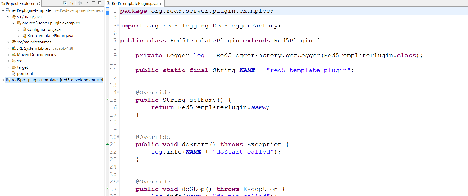Image resolution: width=468 pixels, height=196 pixels.
Task: Select the Project Explorer tab
Action: click(x=20, y=3)
